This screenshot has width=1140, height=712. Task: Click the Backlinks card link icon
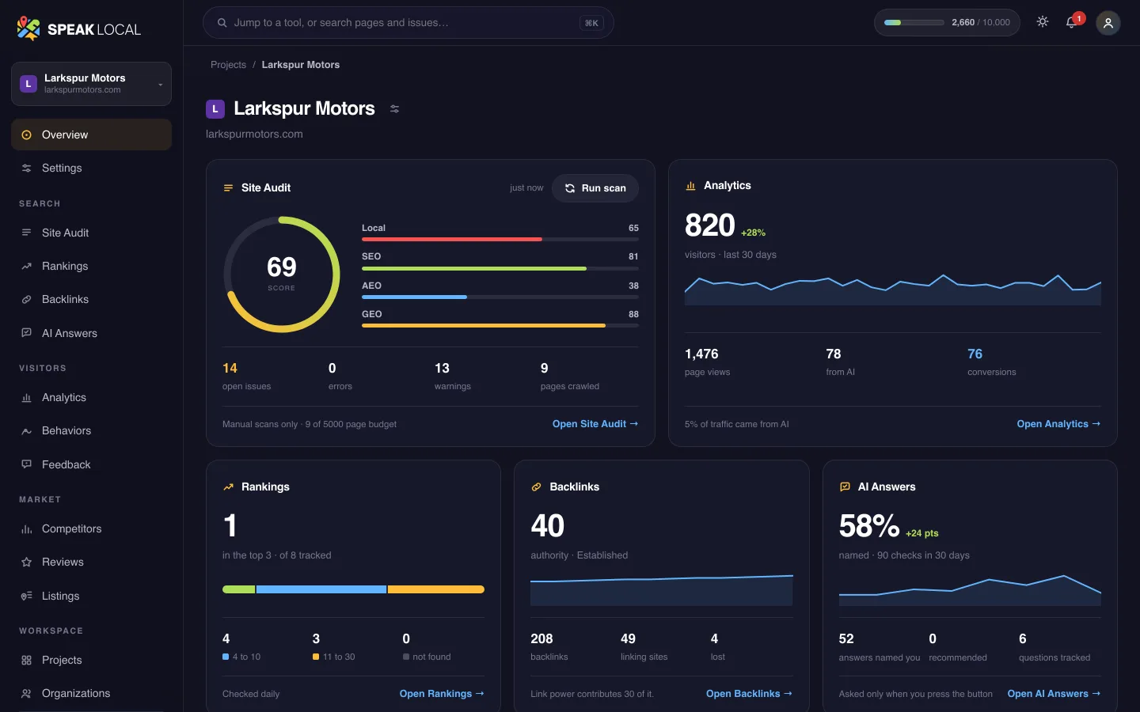(x=536, y=487)
